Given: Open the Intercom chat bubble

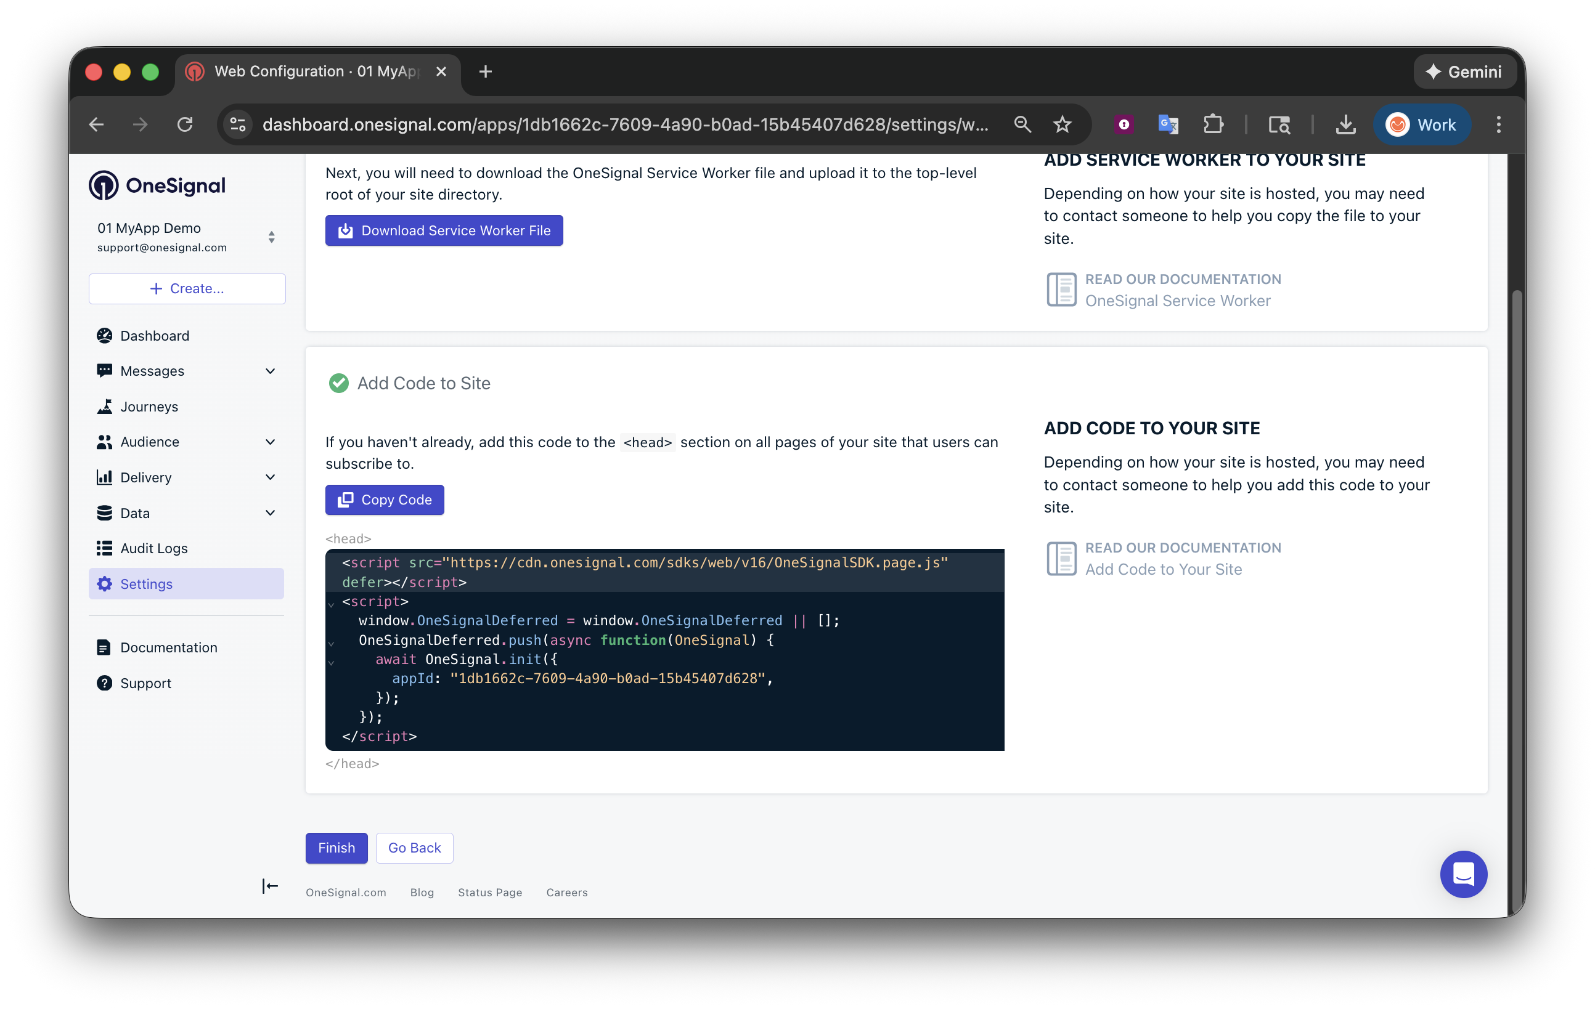Looking at the screenshot, I should (x=1462, y=874).
